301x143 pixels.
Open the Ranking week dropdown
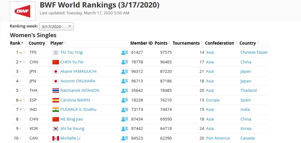pos(57,27)
